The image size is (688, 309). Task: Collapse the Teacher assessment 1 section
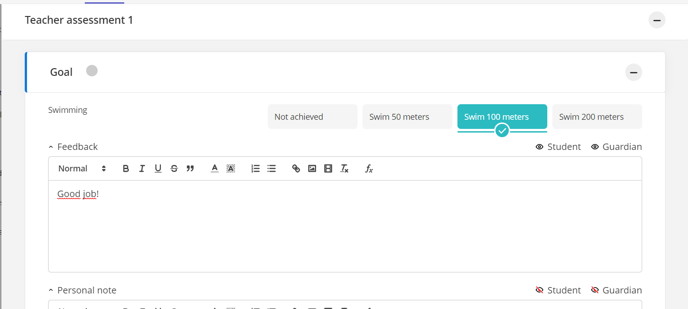(x=657, y=20)
